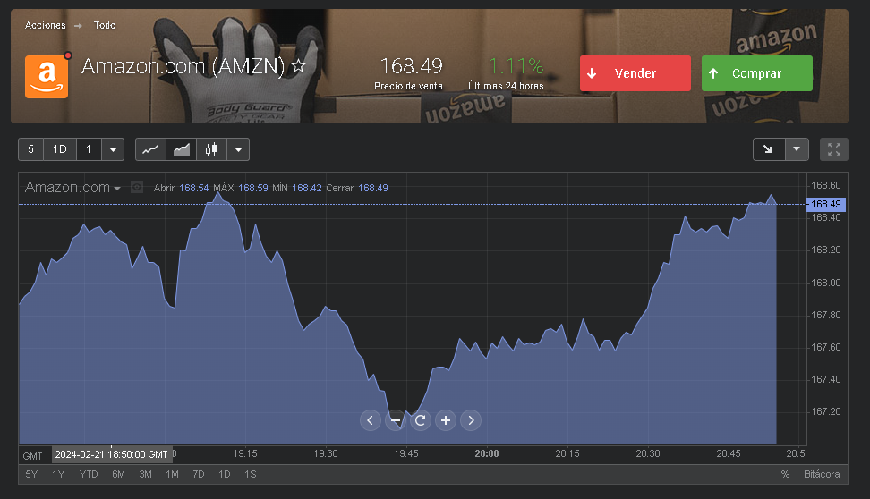
Task: Go to Todo breadcrumb link
Action: coord(105,26)
